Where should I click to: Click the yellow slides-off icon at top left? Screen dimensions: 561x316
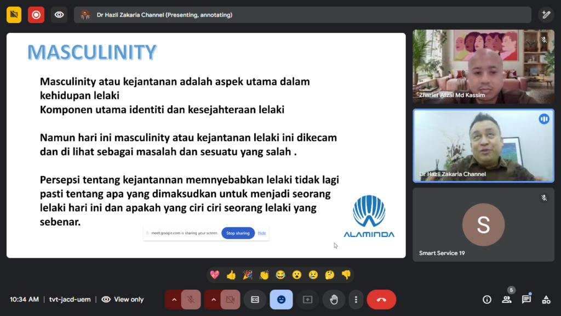coord(14,15)
